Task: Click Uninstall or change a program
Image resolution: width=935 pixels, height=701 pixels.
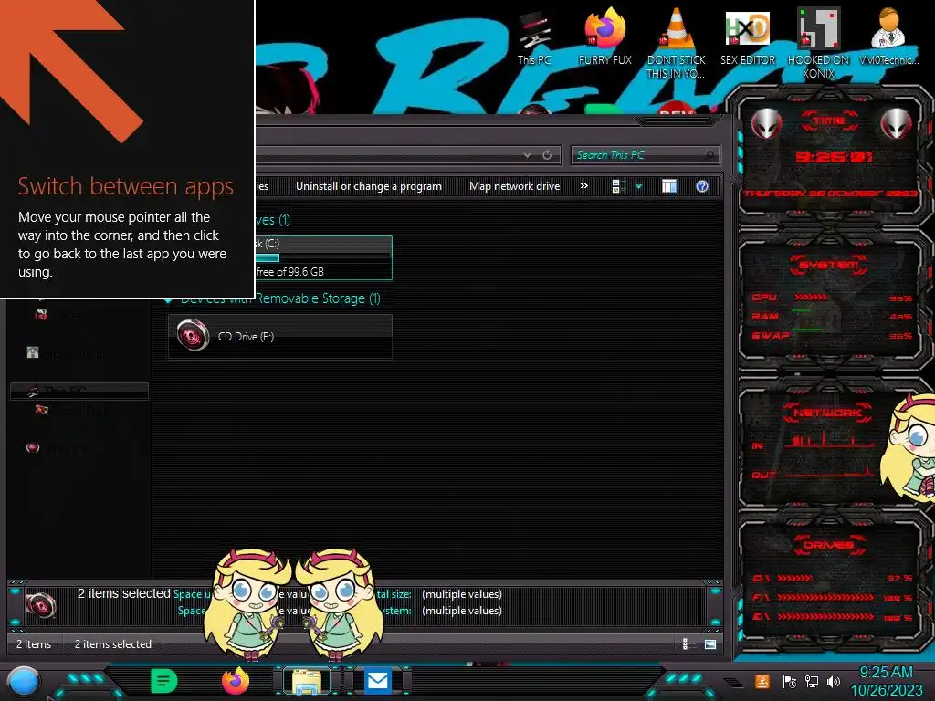Action: pos(369,186)
